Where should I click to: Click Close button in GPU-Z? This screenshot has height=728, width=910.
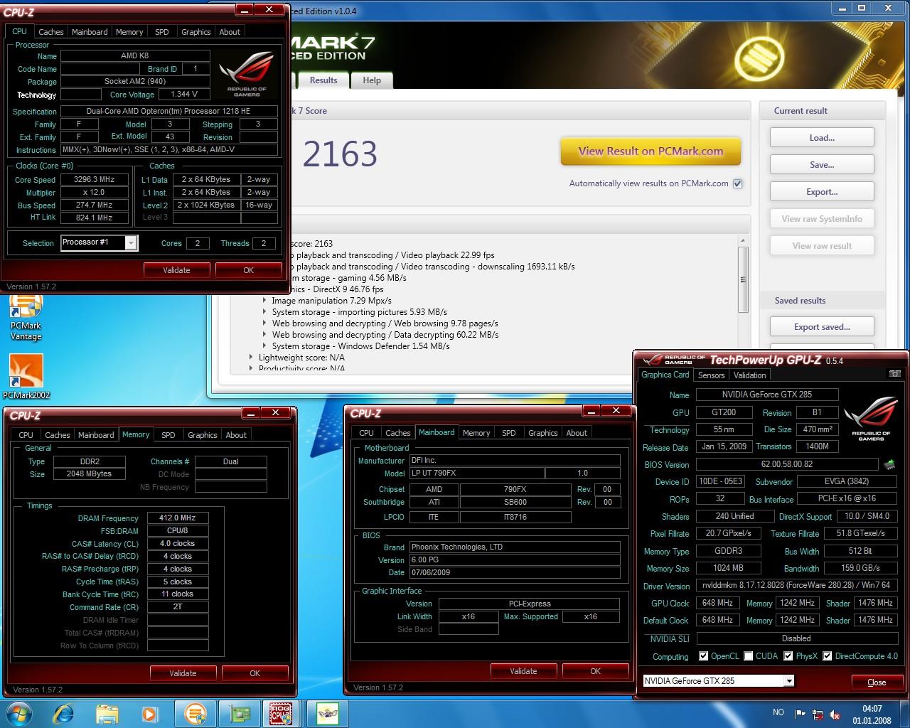877,682
